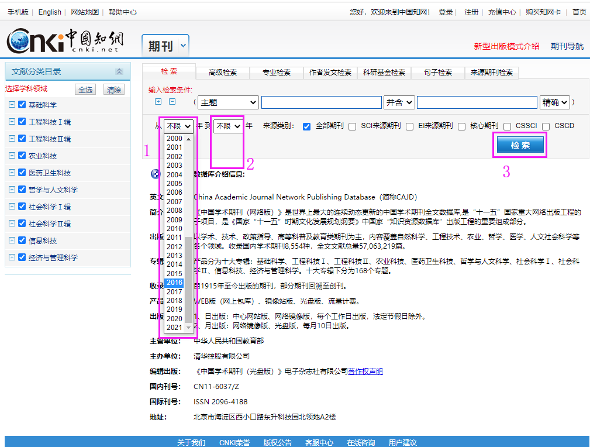Uncheck the 医药卫生科技 checkbox
The width and height of the screenshot is (590, 447).
(22, 172)
